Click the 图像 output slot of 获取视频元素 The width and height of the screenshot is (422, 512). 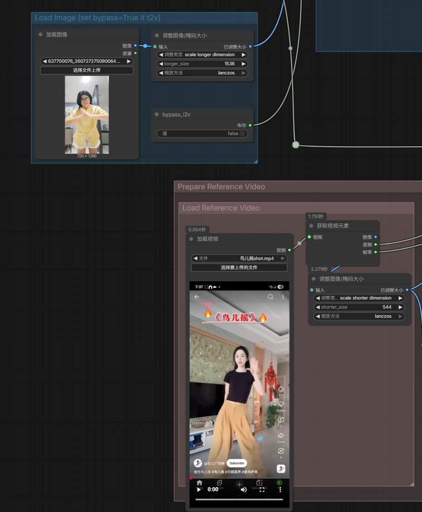tap(376, 237)
